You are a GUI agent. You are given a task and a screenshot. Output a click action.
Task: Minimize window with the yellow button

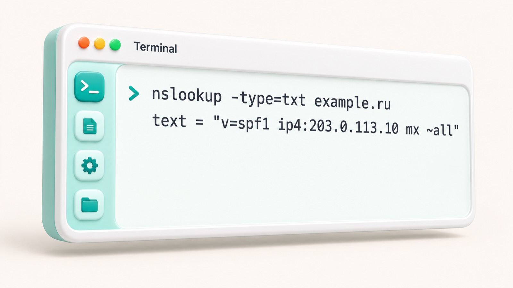[x=99, y=44]
